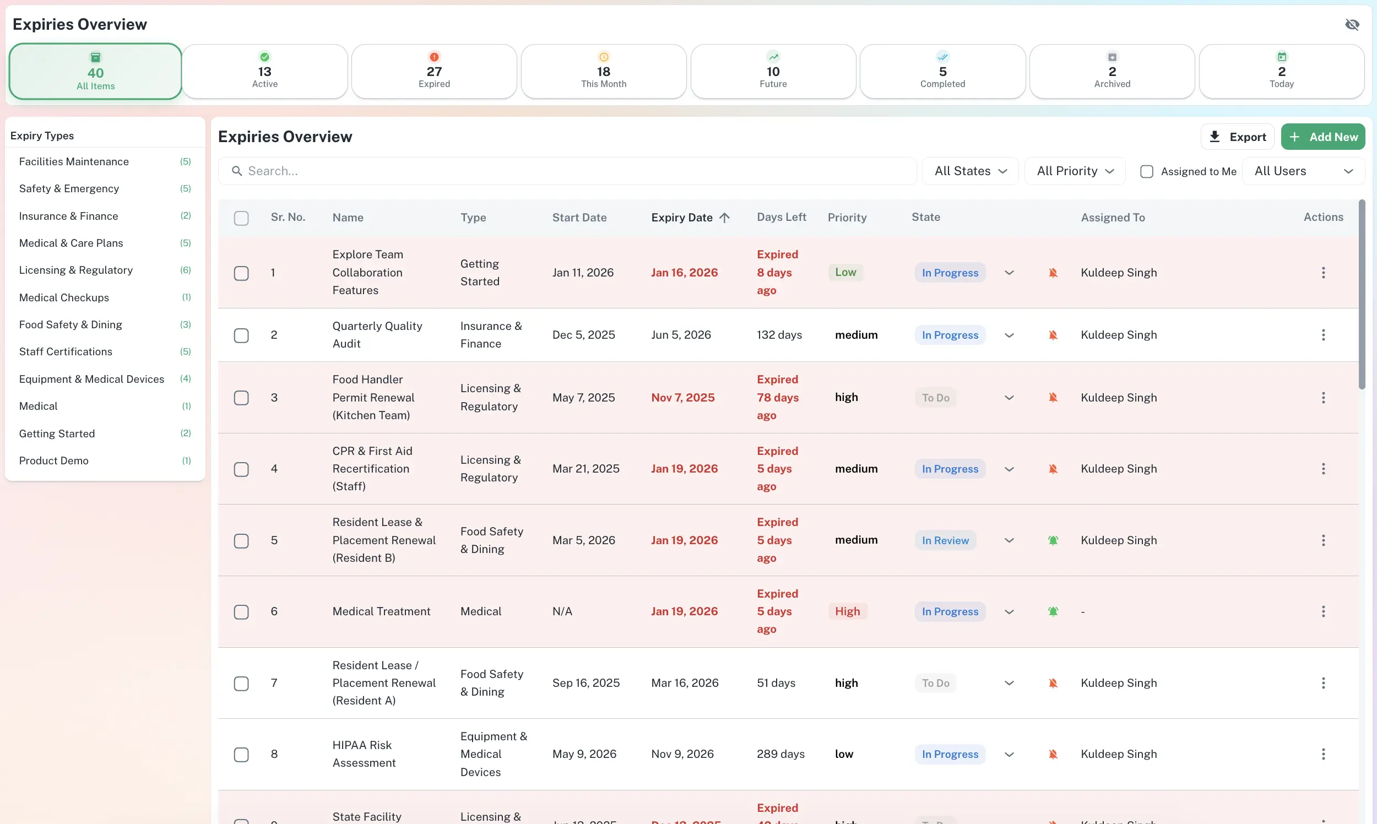Click the This Month clock icon
The image size is (1377, 824).
pyautogui.click(x=604, y=57)
